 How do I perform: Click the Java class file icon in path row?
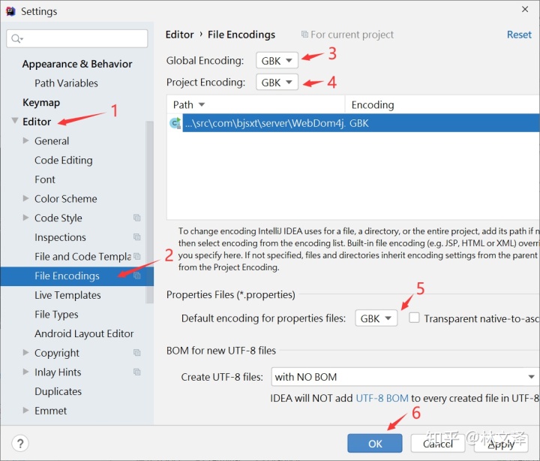(175, 123)
